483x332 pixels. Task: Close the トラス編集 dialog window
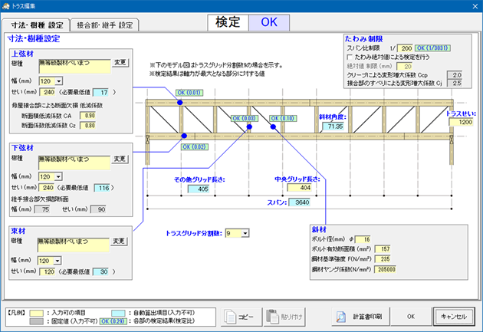point(471,6)
